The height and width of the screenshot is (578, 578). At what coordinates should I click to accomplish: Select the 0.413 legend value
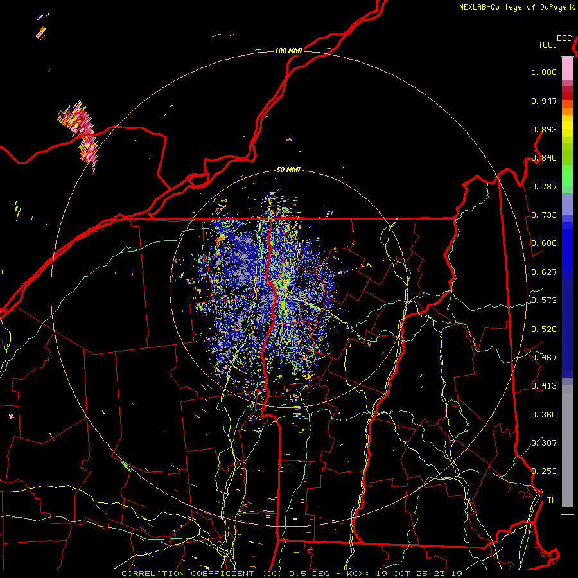tap(544, 386)
